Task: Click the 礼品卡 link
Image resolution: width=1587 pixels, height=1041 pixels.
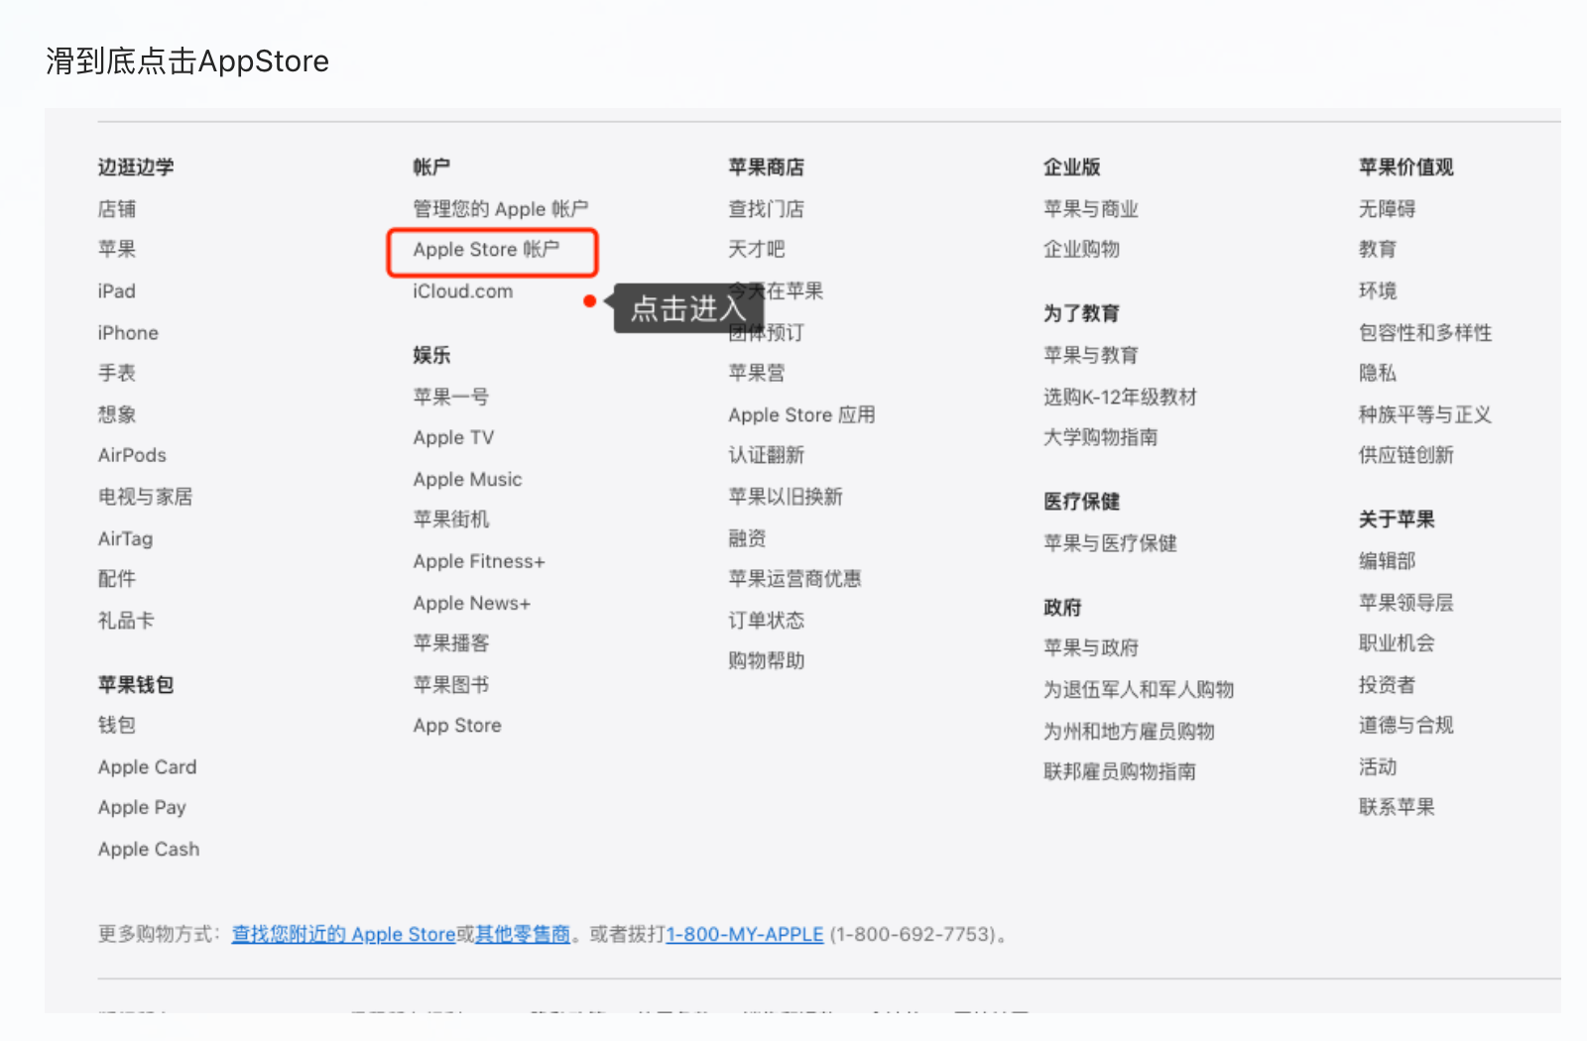Action: 126,621
